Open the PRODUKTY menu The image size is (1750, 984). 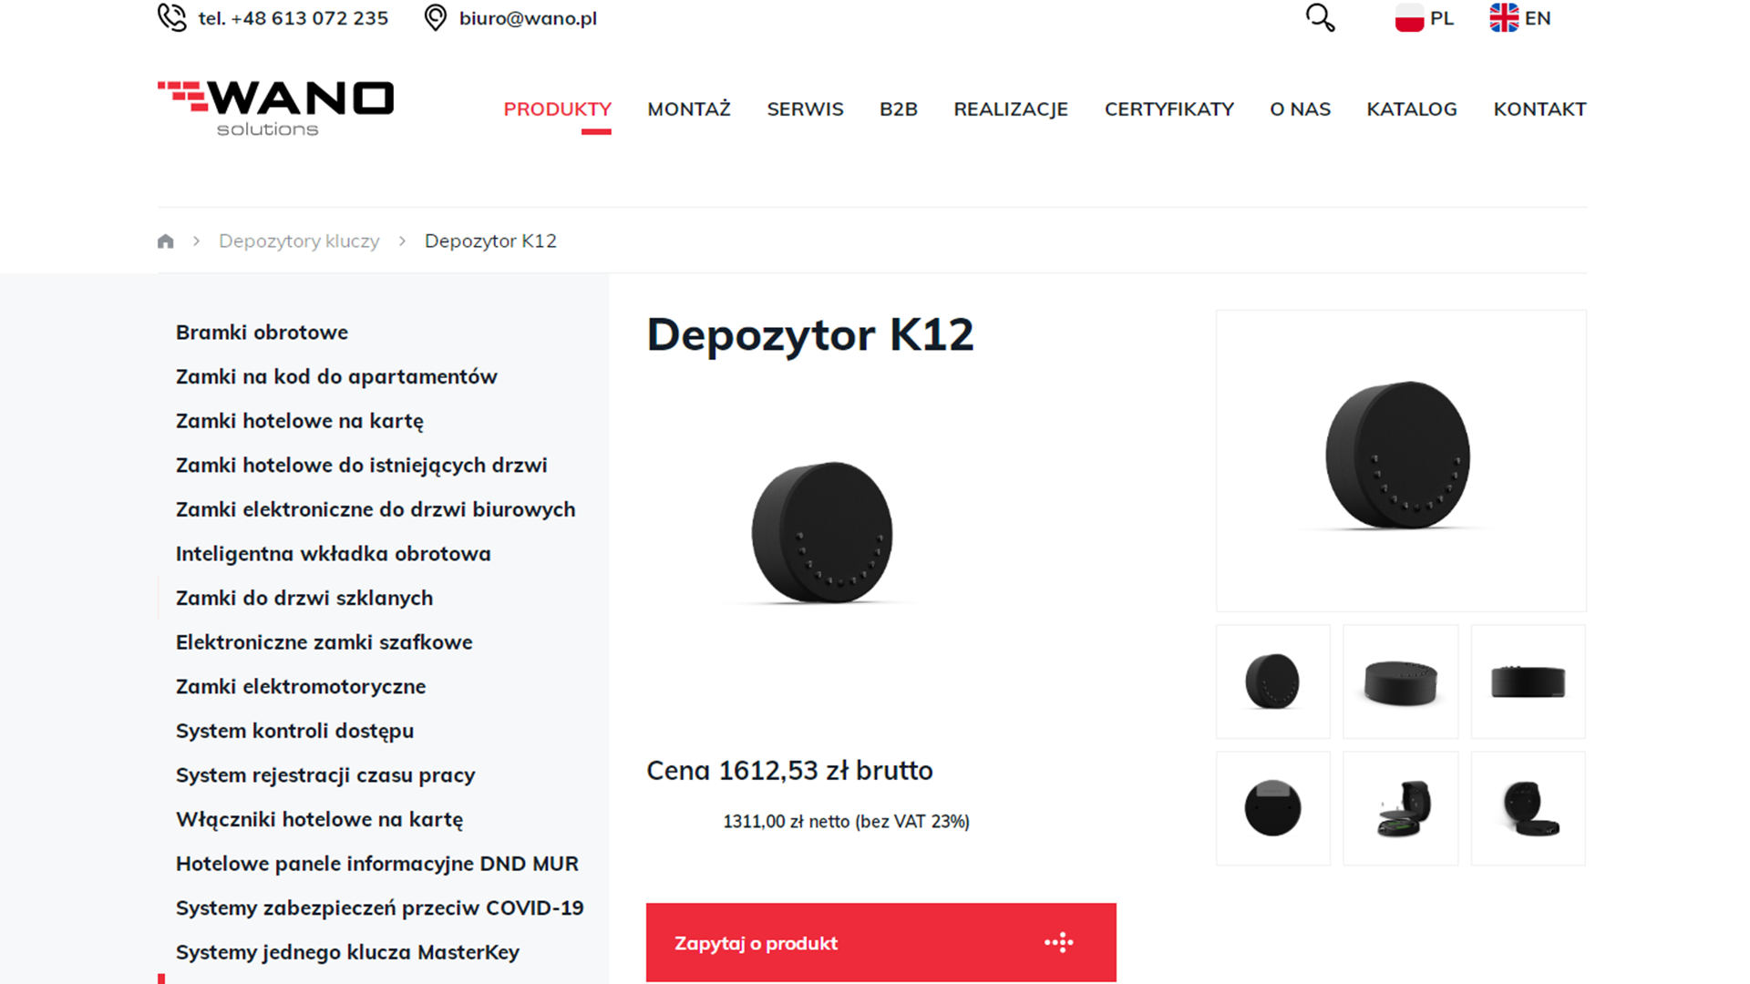point(558,109)
